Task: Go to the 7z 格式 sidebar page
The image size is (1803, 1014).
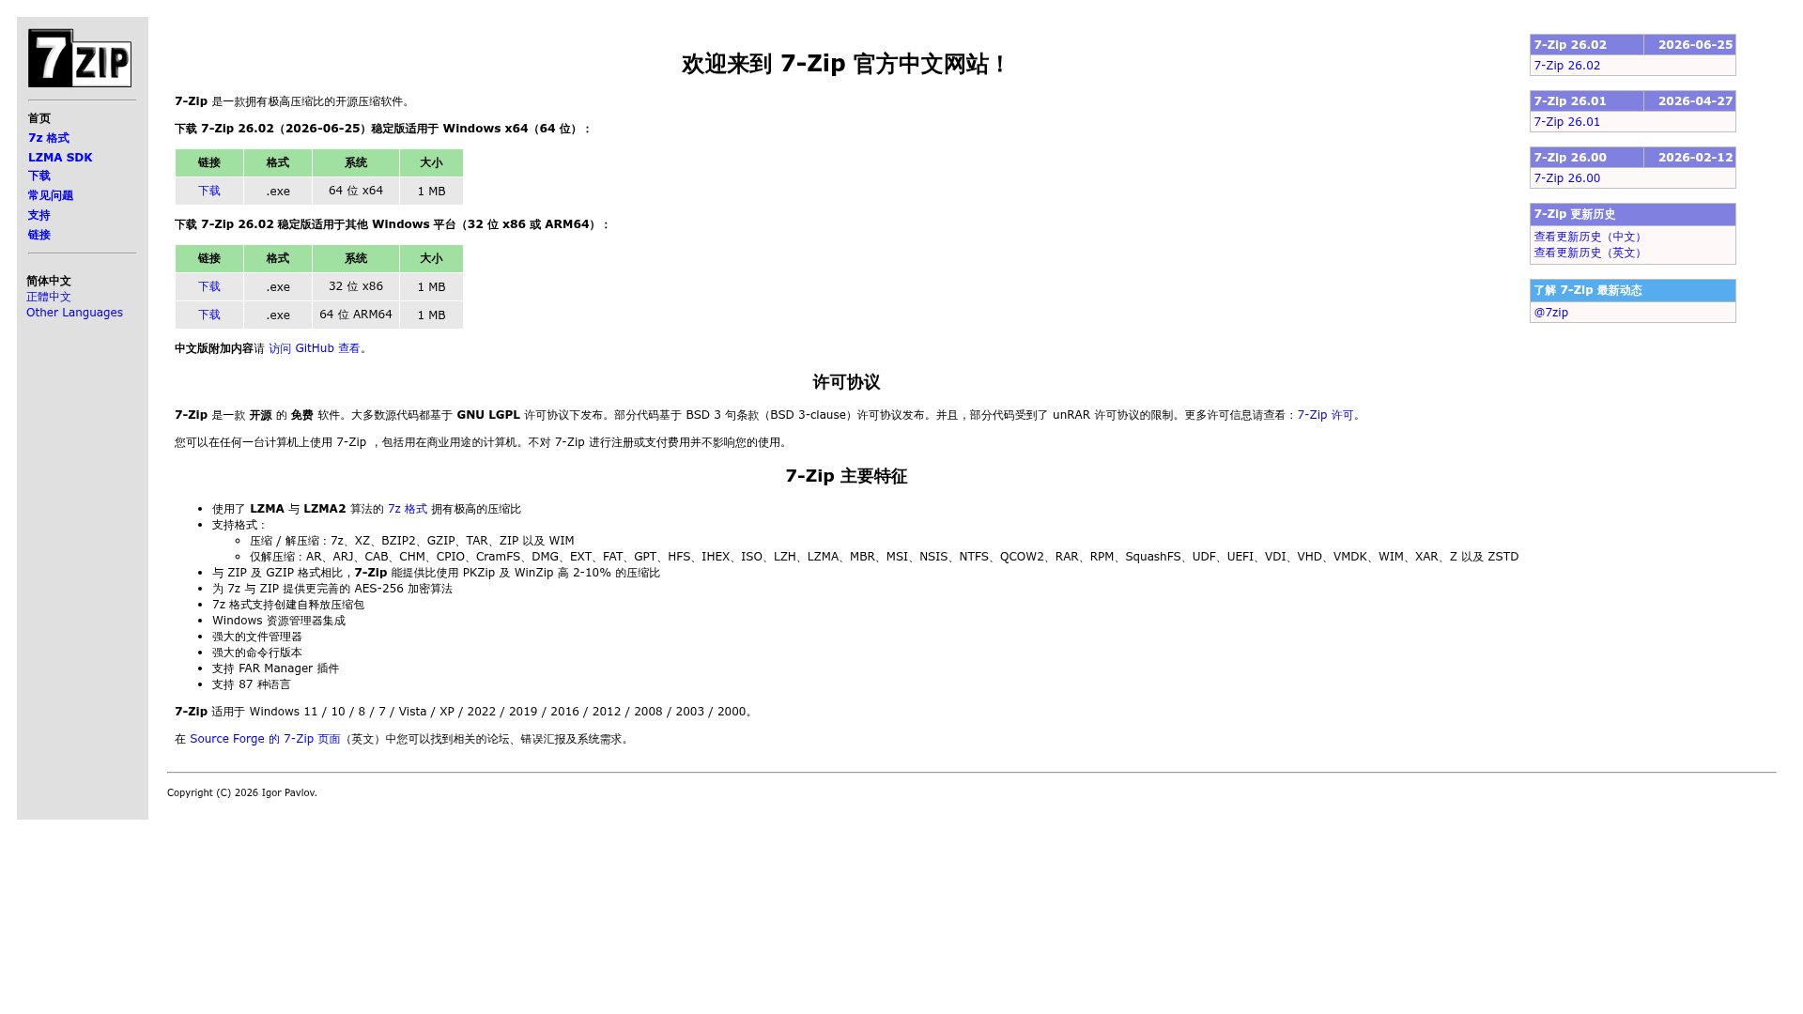Action: point(49,138)
